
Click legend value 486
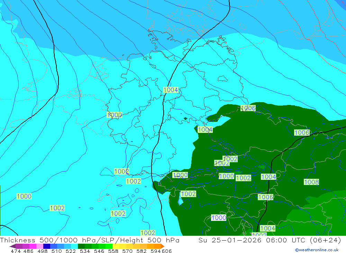click(x=28, y=251)
